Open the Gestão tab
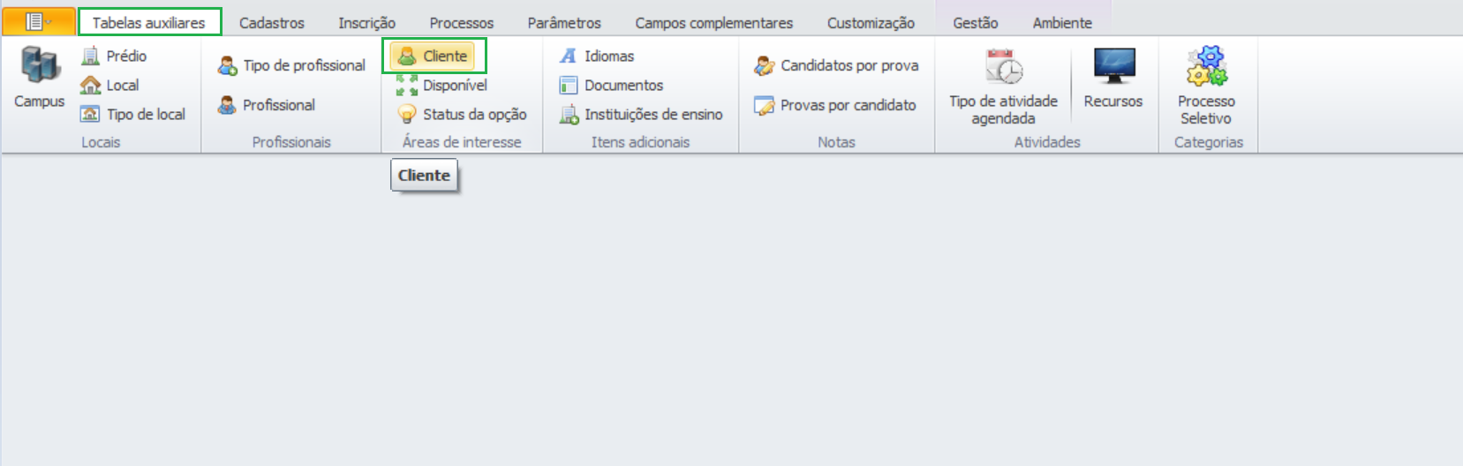Image resolution: width=1463 pixels, height=466 pixels. point(976,23)
